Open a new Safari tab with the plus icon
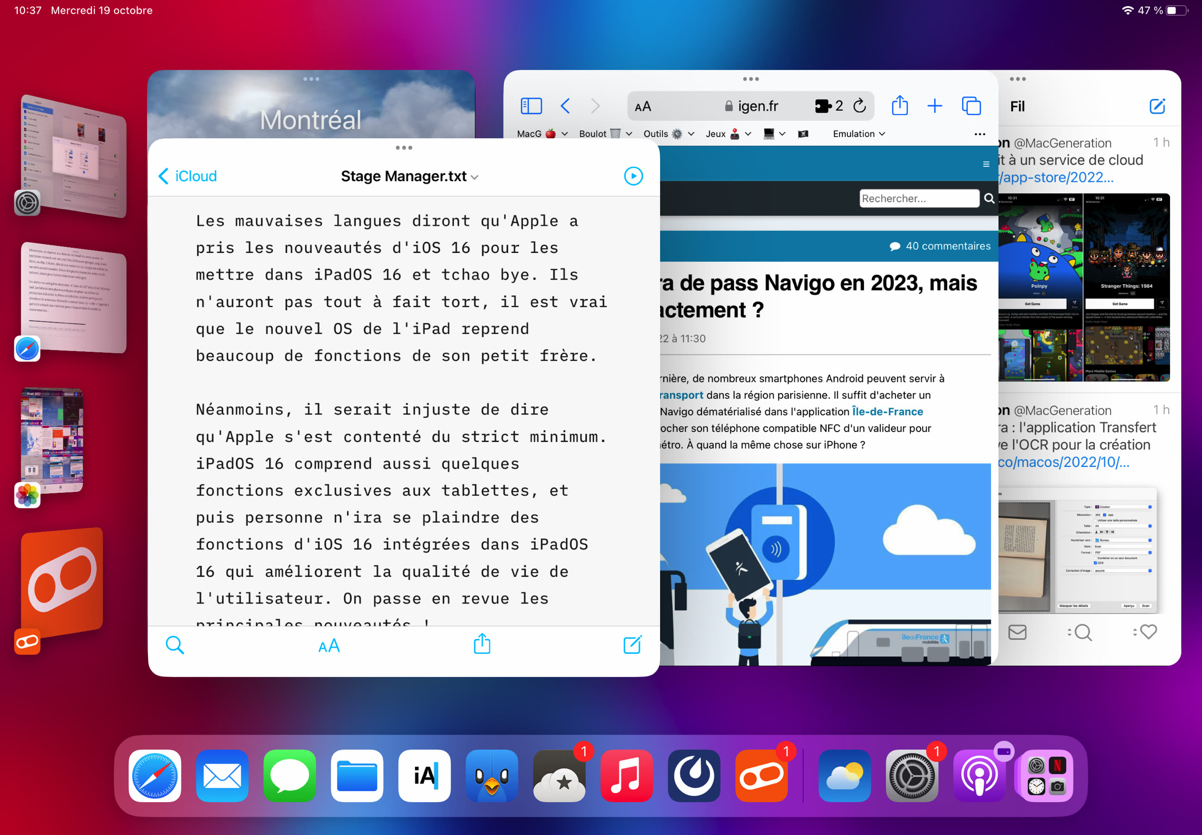This screenshot has width=1202, height=835. [x=935, y=106]
